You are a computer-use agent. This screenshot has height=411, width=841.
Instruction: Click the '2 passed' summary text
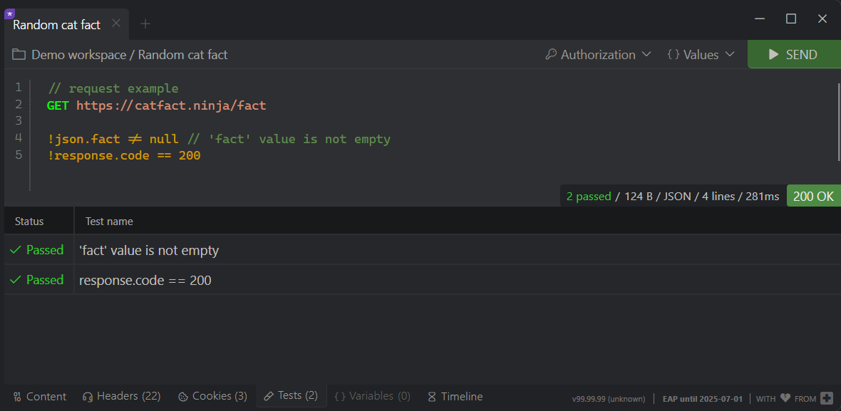click(x=589, y=196)
